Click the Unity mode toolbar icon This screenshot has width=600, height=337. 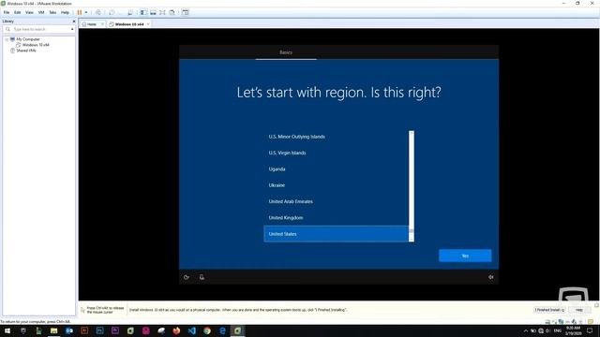coord(172,12)
